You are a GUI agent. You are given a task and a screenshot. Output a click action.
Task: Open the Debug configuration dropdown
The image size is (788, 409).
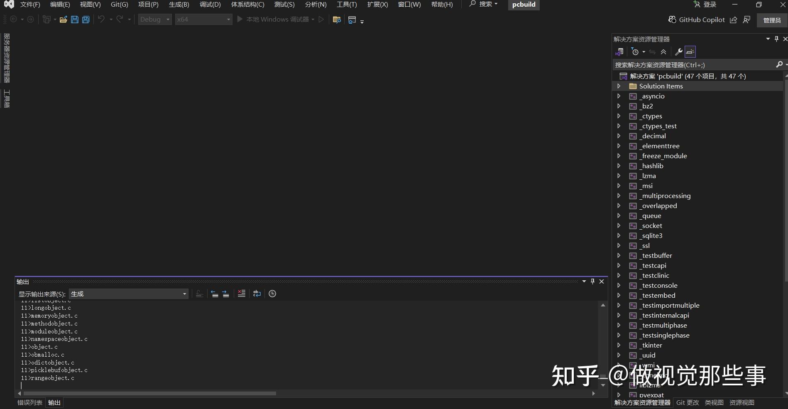tap(154, 19)
